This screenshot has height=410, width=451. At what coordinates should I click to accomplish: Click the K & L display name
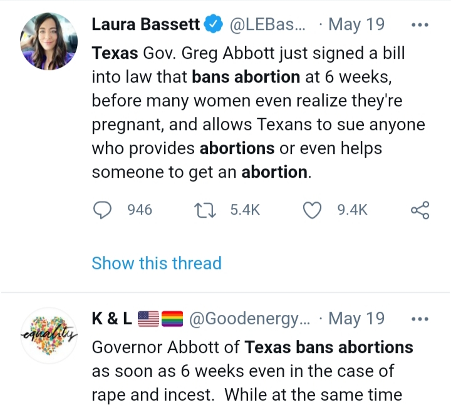pyautogui.click(x=111, y=319)
